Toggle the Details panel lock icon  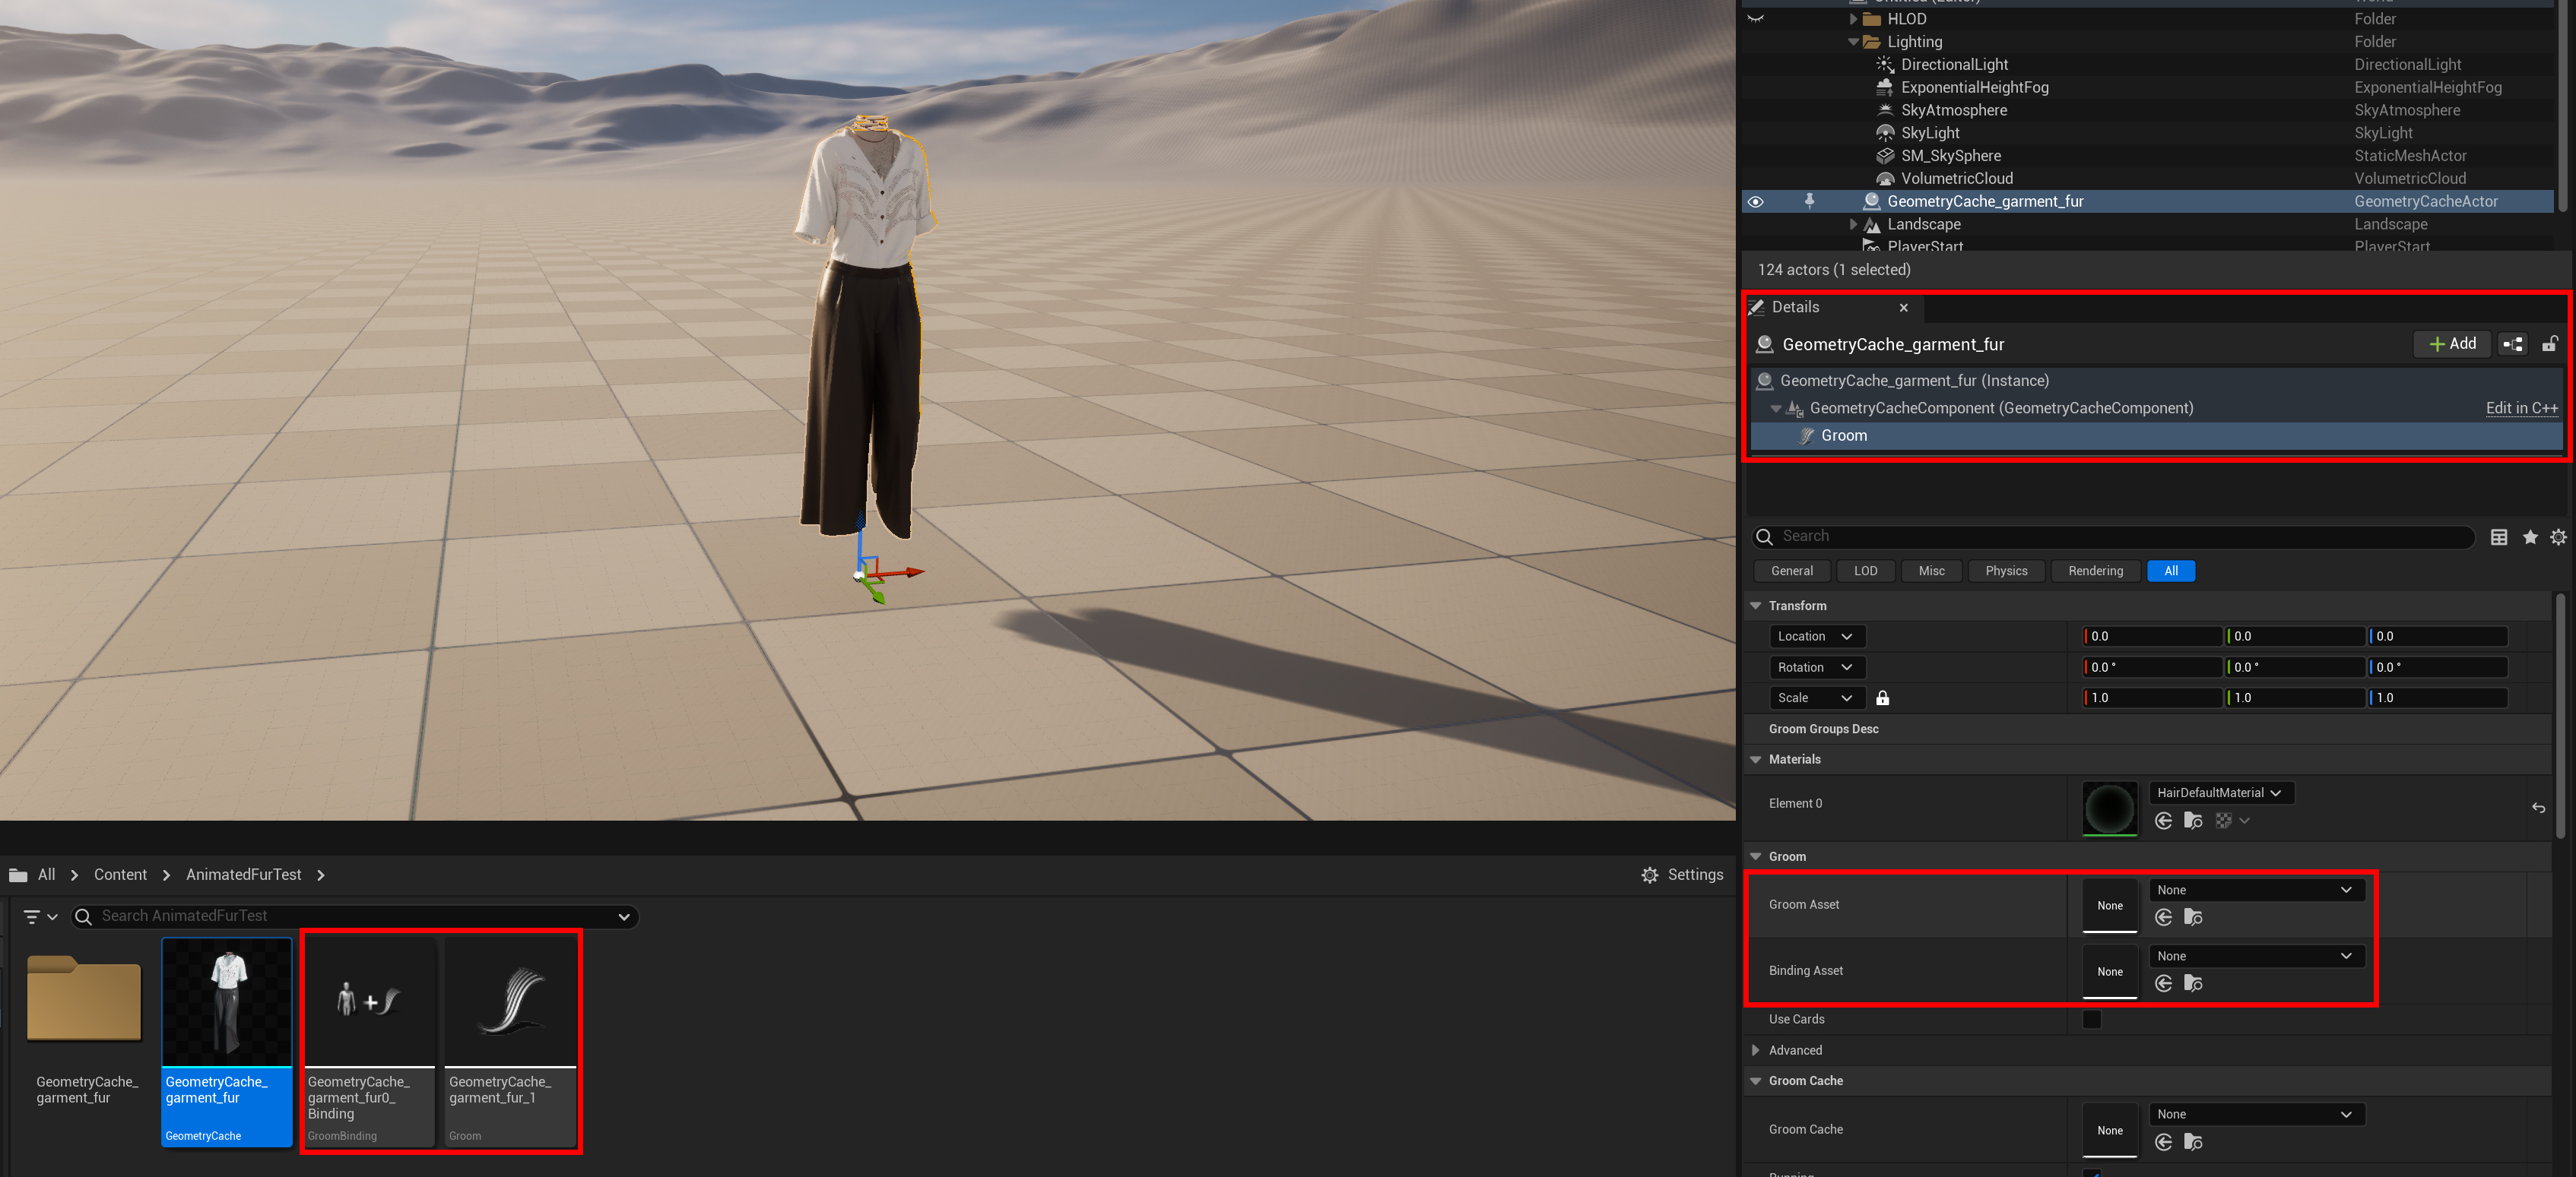click(2549, 345)
